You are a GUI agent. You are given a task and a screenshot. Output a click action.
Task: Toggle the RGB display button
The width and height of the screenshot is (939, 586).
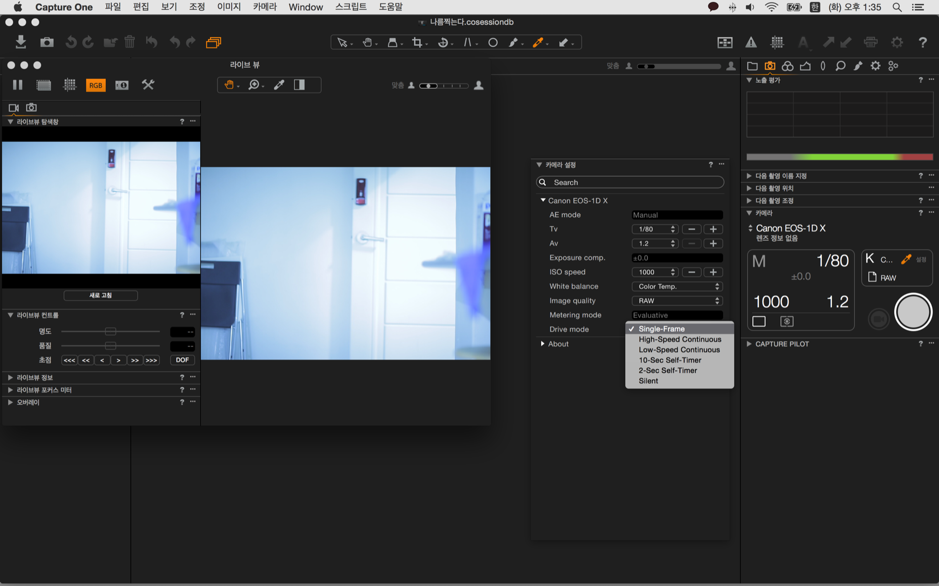tap(95, 85)
